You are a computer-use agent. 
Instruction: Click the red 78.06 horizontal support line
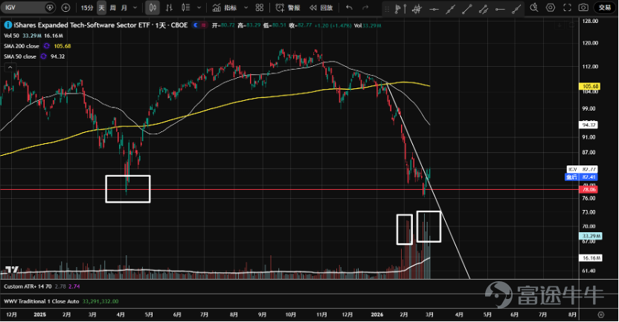[x=289, y=189]
